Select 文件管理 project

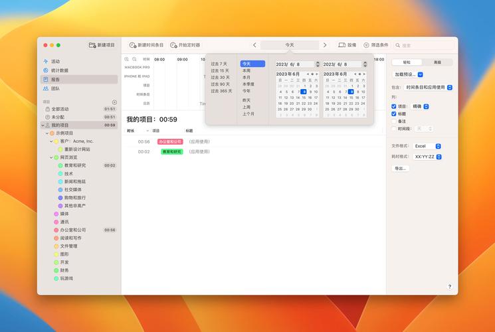69,246
